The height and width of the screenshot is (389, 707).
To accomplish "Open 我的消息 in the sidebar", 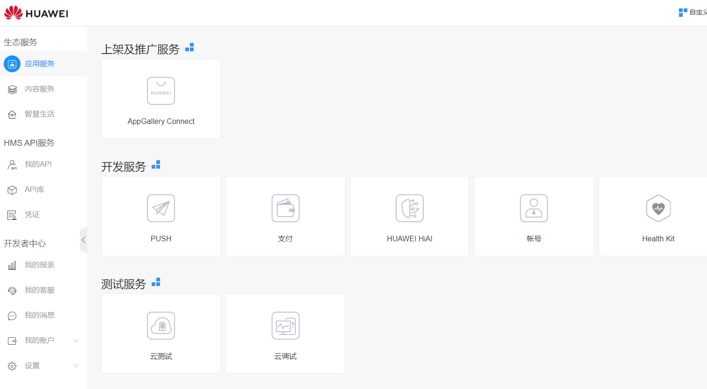I will tap(44, 315).
